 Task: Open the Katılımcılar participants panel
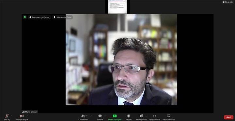coord(83,116)
